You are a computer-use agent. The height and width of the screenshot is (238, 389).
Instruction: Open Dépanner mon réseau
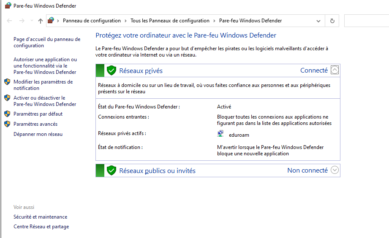[38, 134]
